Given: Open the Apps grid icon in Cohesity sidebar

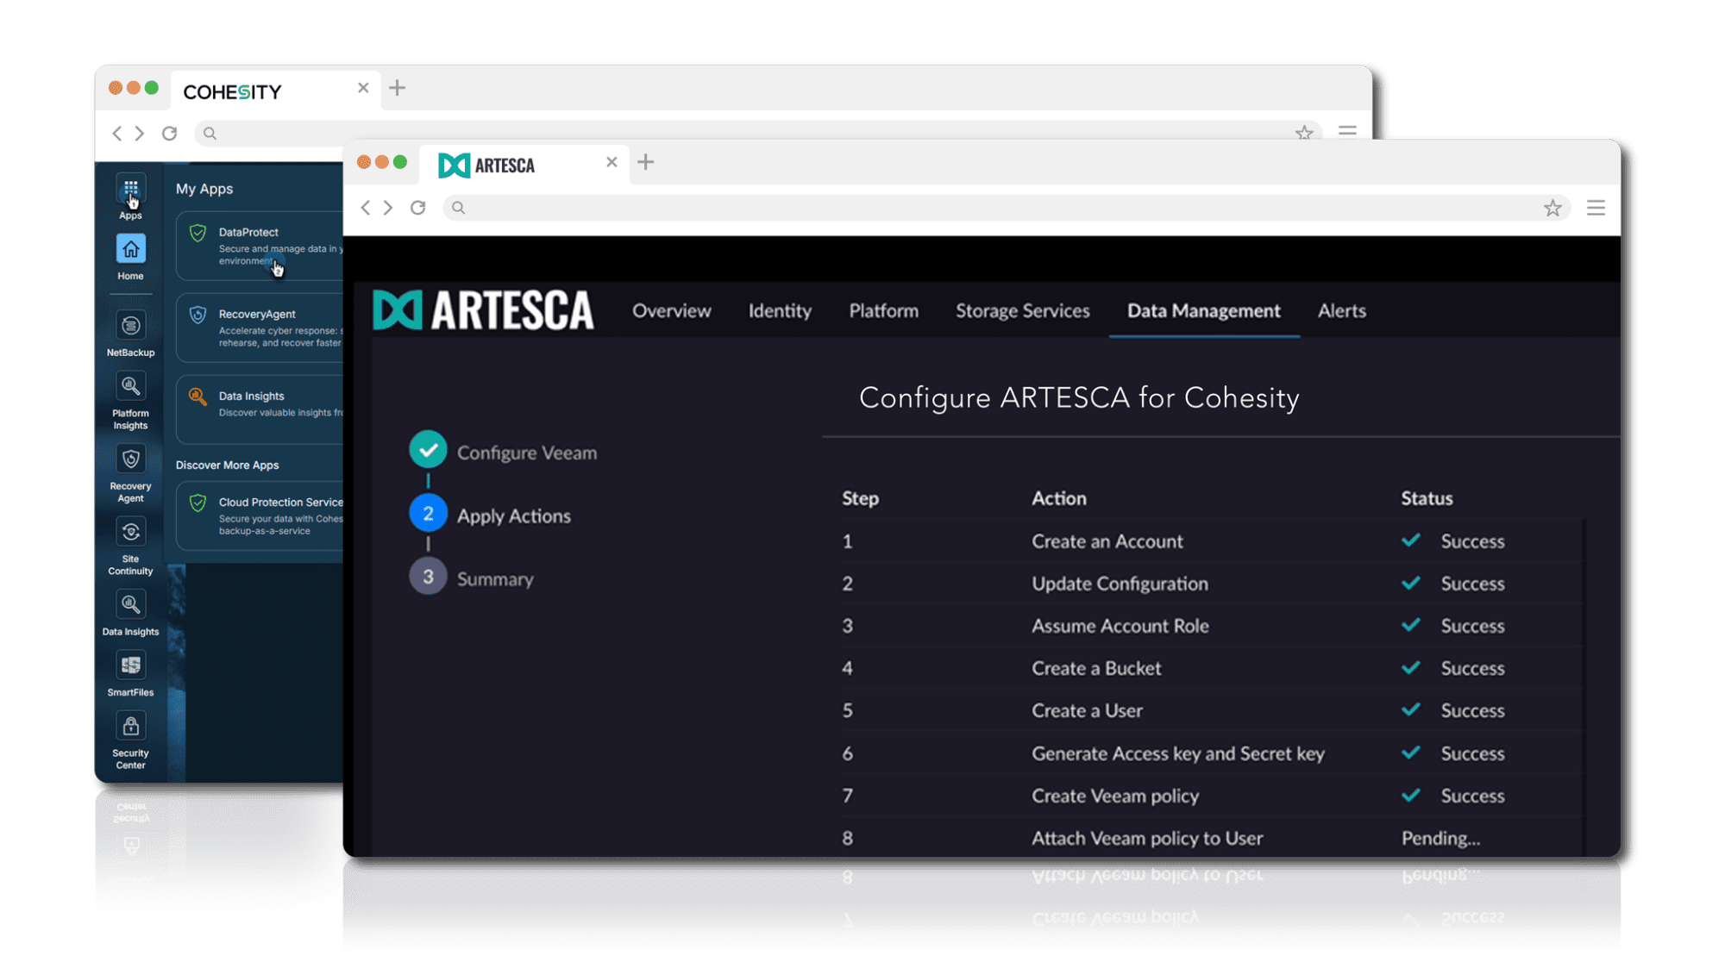Looking at the screenshot, I should [130, 189].
